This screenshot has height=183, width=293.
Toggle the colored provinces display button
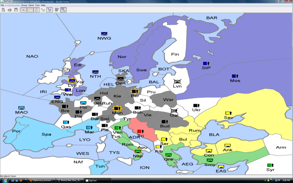click(30, 10)
